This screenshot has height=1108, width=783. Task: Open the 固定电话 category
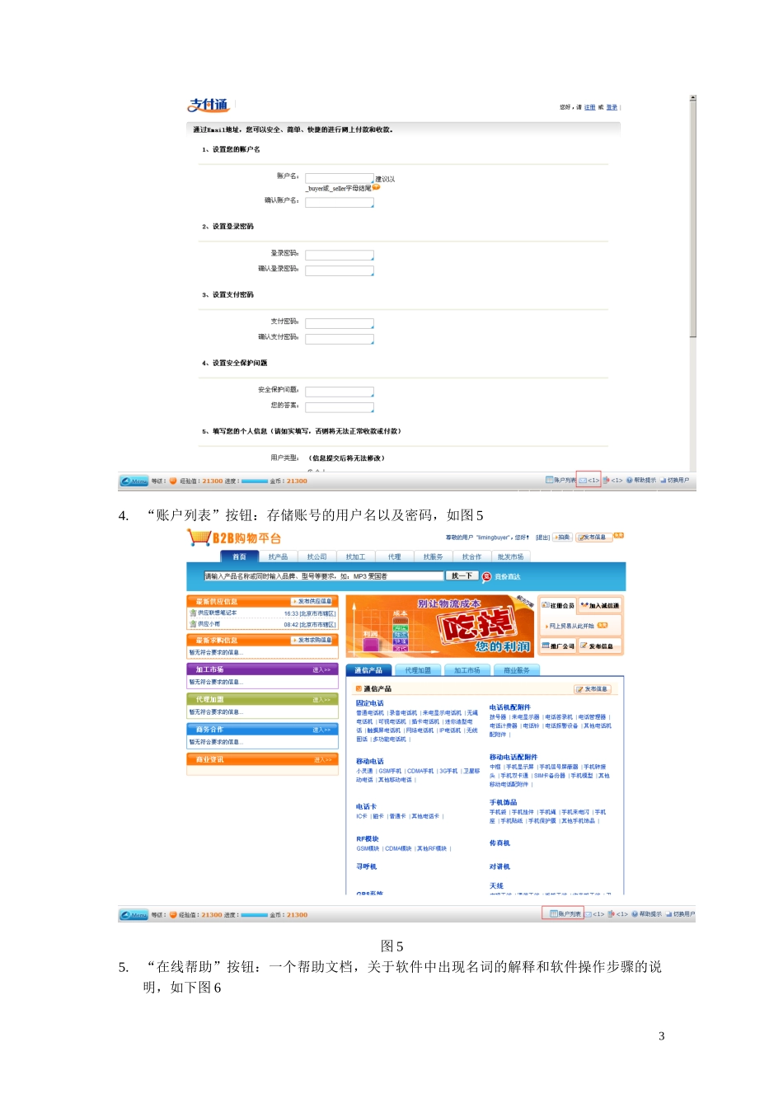[370, 703]
